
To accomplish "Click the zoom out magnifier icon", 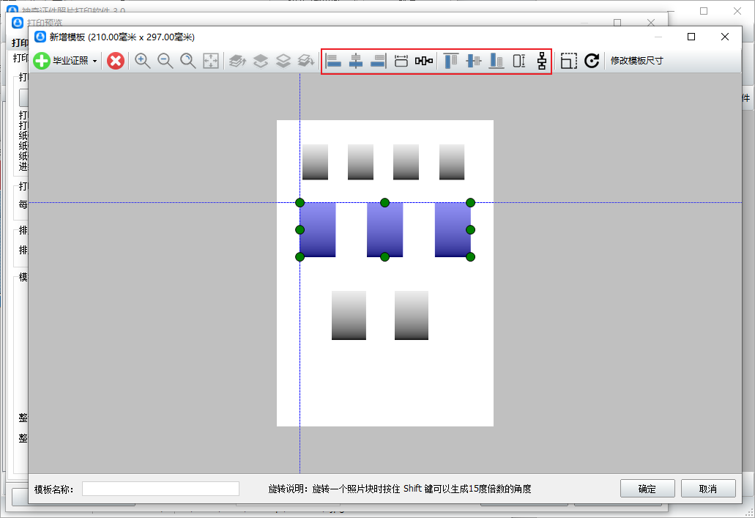I will click(165, 61).
